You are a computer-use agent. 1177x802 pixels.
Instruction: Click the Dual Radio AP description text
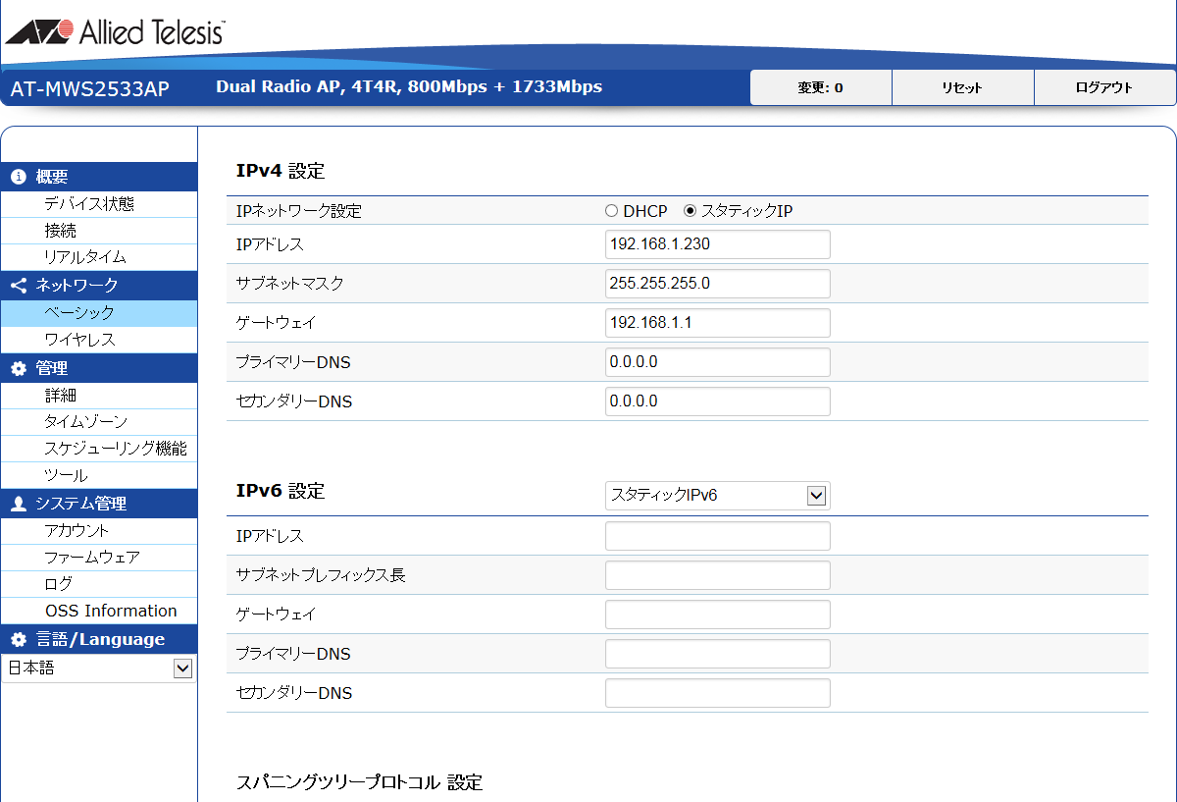409,86
